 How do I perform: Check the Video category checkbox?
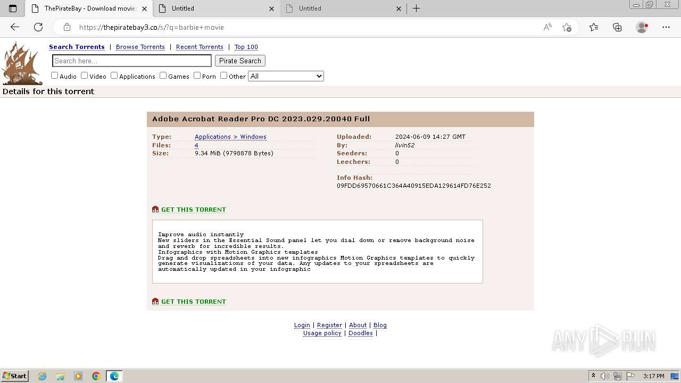click(84, 76)
